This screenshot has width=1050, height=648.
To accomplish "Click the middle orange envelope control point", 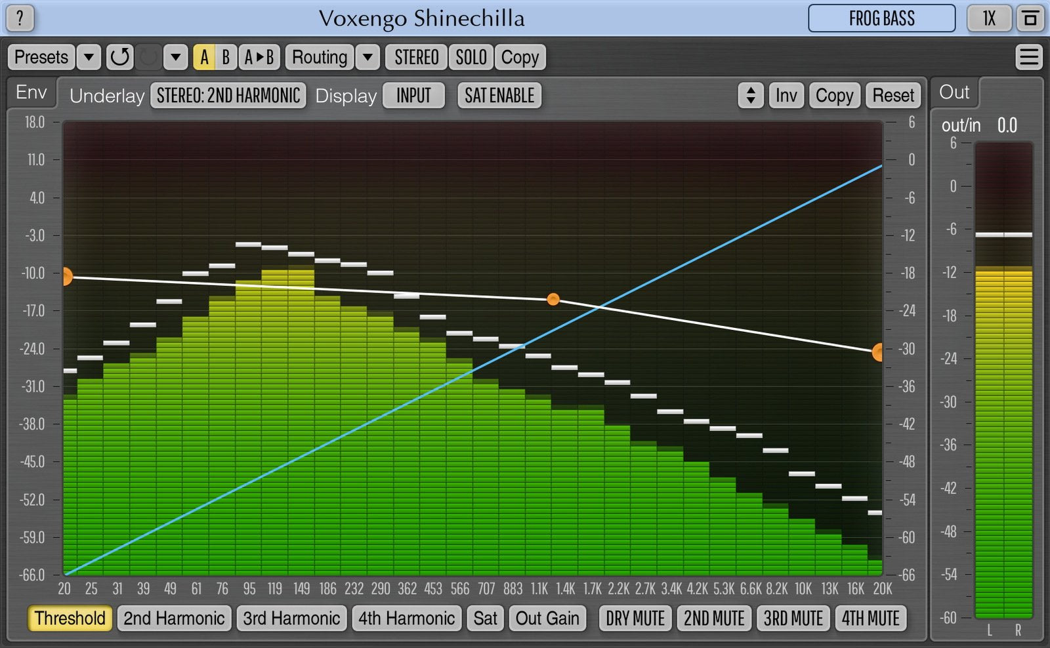I will click(553, 299).
